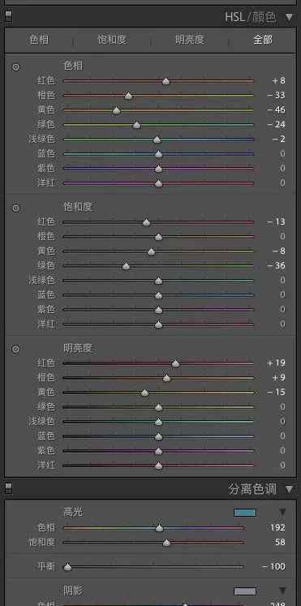Select the 明亮度 targeted adjustment tool icon
Image resolution: width=301 pixels, height=606 pixels.
tap(16, 349)
